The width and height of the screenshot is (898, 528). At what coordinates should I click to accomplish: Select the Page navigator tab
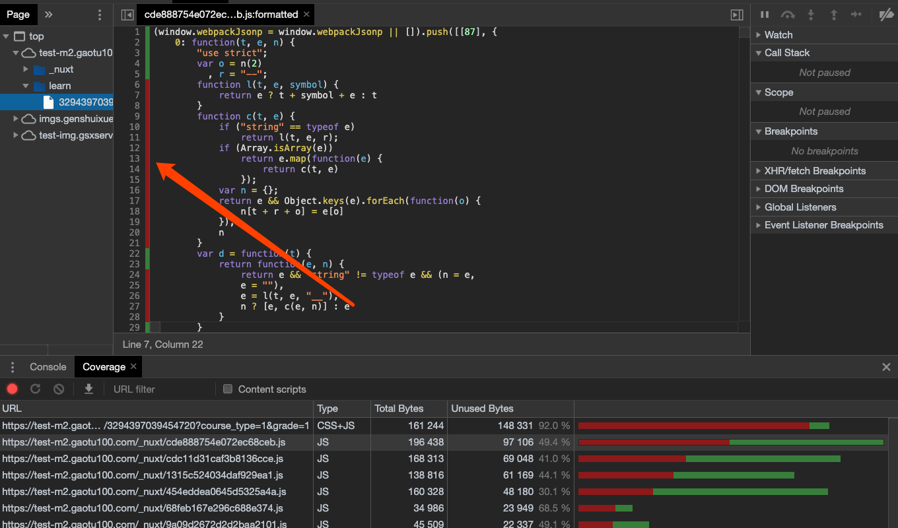tap(18, 15)
